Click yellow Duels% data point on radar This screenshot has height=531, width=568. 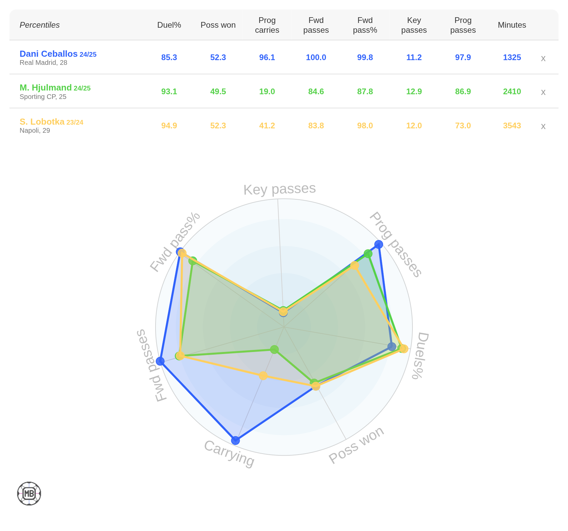(404, 349)
